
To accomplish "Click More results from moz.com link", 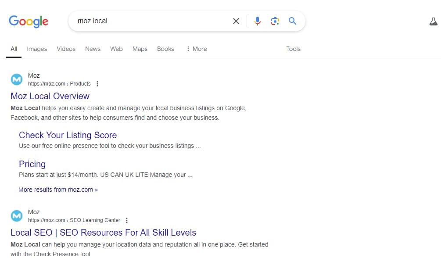I will pos(58,190).
